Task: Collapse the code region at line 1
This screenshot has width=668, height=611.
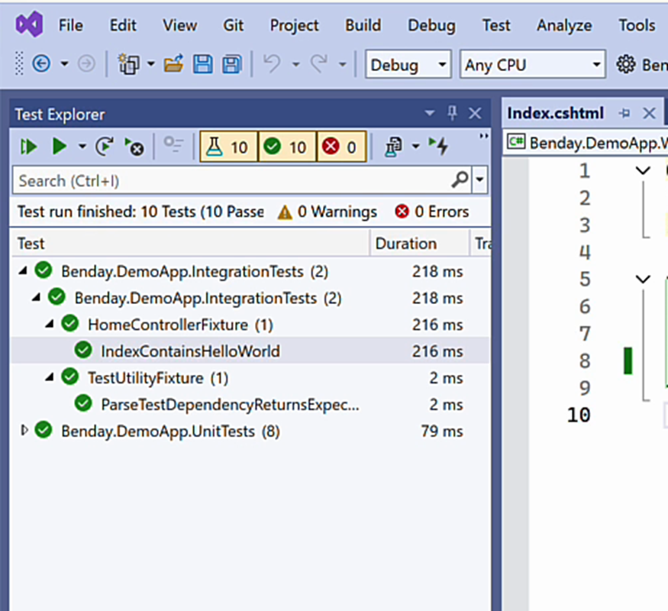Action: pyautogui.click(x=643, y=170)
